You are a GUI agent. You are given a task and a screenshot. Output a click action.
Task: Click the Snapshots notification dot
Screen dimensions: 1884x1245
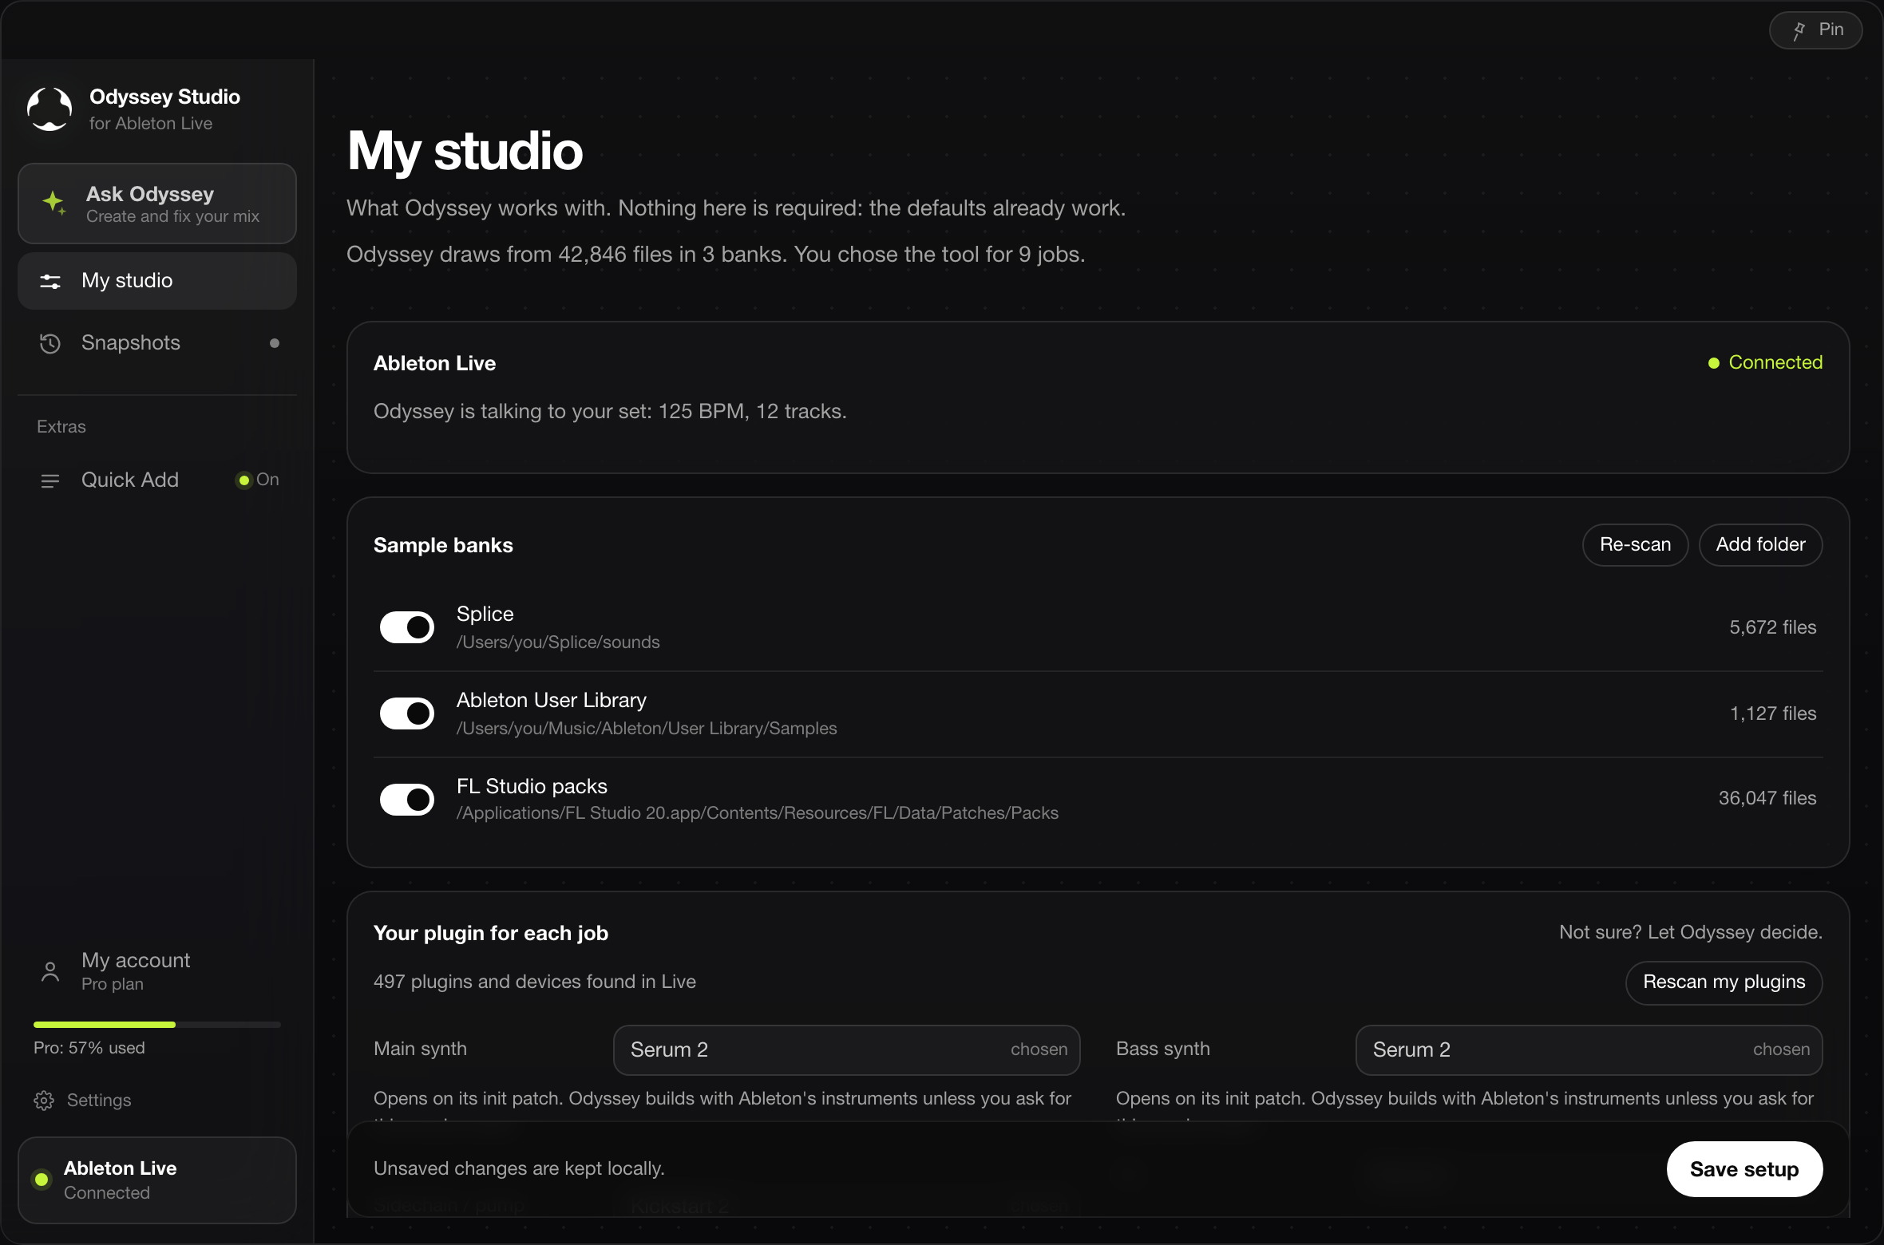click(275, 343)
